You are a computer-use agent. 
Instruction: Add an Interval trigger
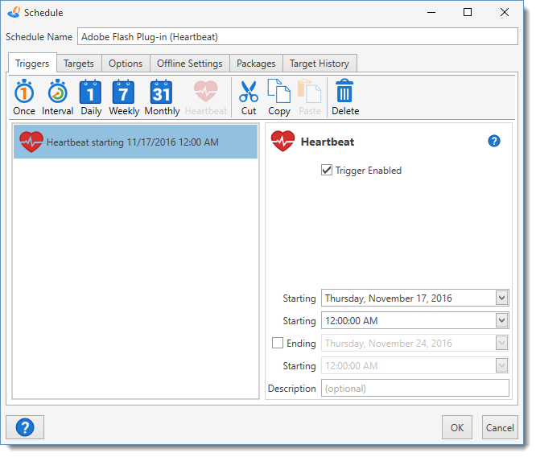[57, 97]
